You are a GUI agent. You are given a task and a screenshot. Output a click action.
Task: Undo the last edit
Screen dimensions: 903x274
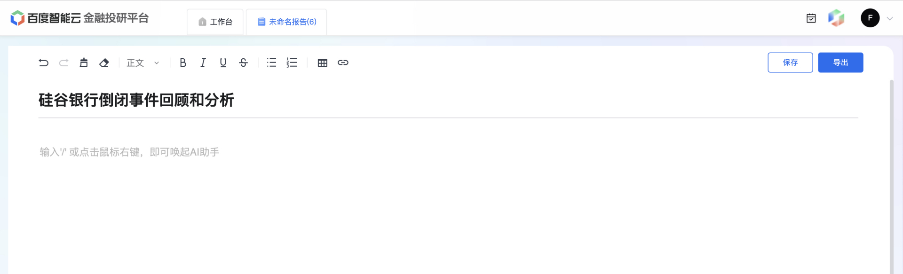pos(44,63)
